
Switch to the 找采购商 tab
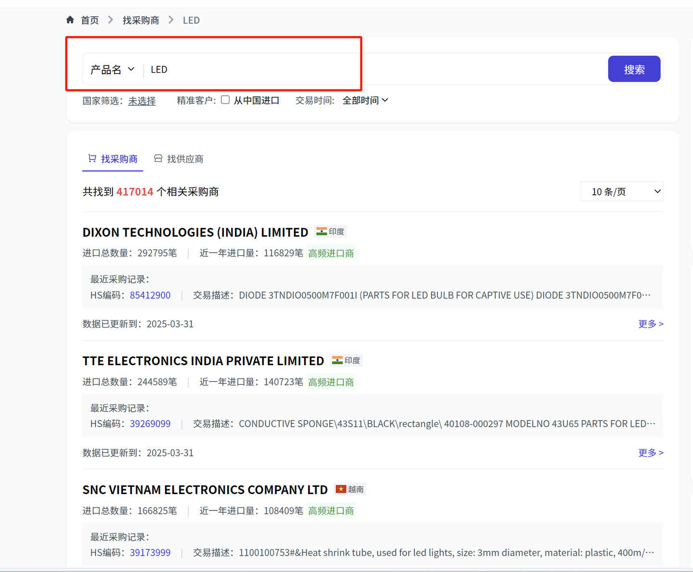(x=113, y=159)
